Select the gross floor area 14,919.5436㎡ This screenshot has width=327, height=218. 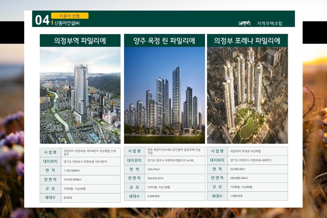(x=72, y=180)
